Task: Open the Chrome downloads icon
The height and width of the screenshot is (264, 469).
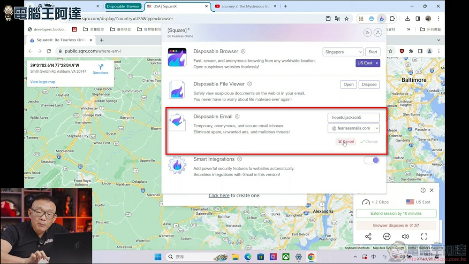Action: click(x=408, y=19)
